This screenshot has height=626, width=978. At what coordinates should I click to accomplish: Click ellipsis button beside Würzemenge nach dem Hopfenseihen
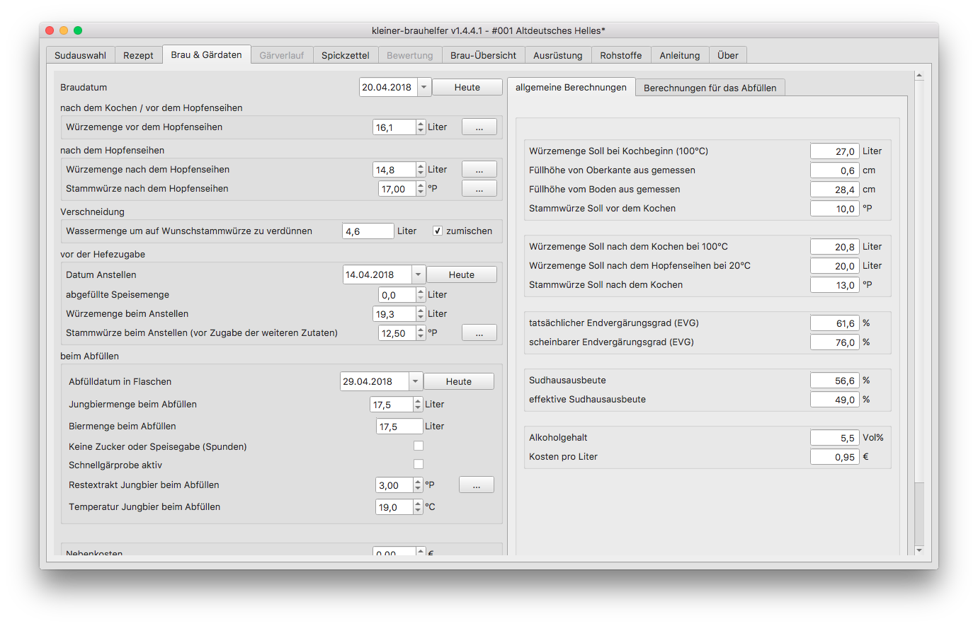tap(479, 170)
